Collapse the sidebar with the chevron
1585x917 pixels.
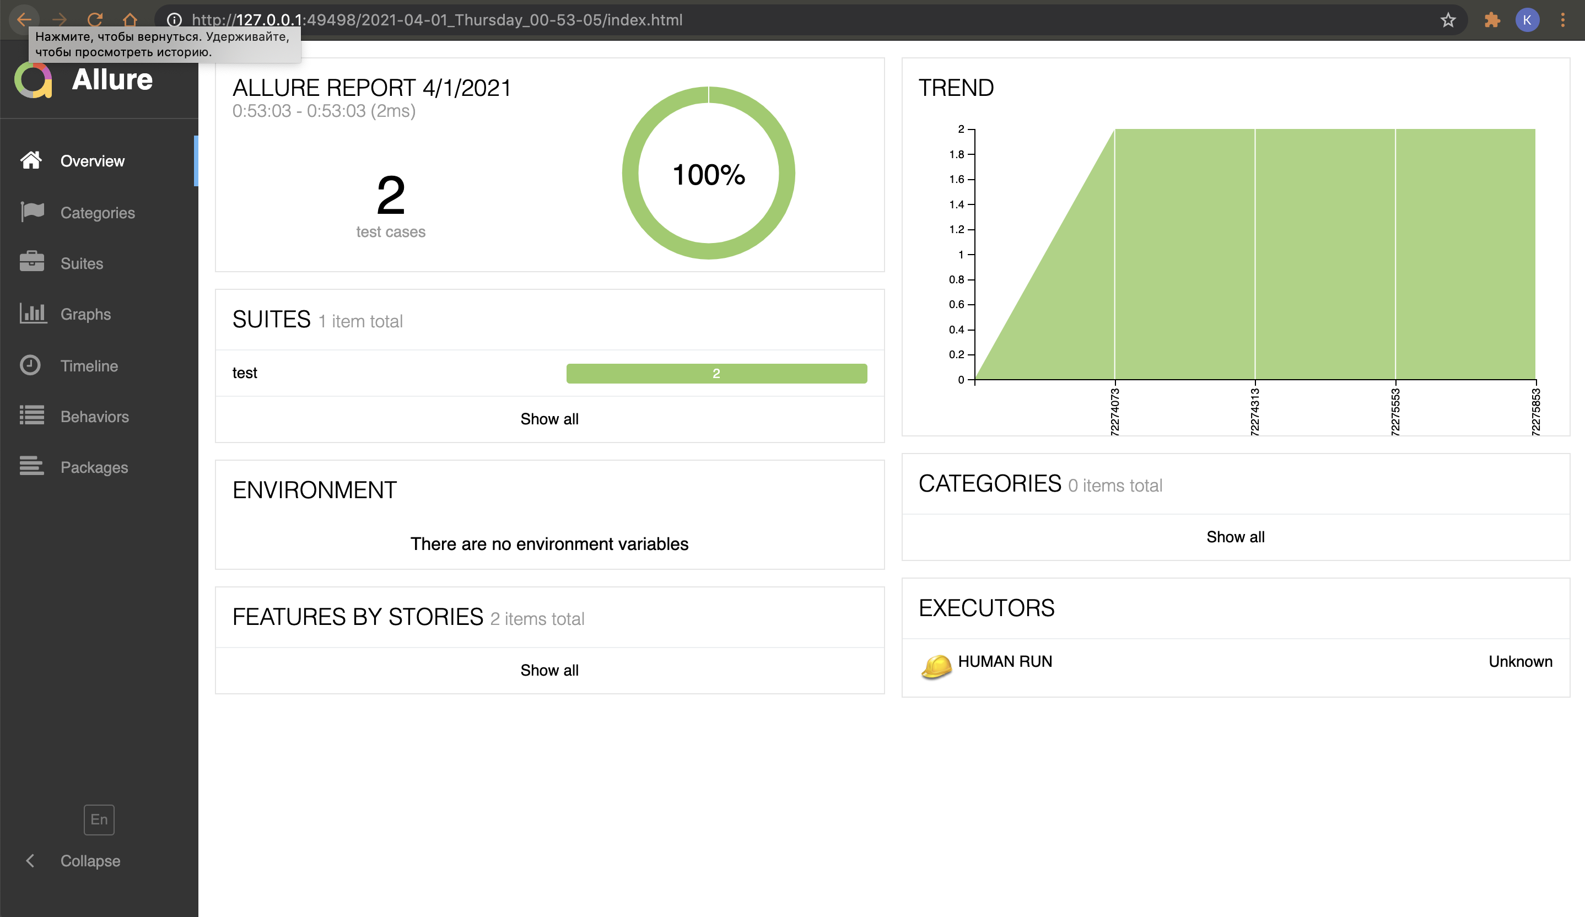click(x=30, y=860)
